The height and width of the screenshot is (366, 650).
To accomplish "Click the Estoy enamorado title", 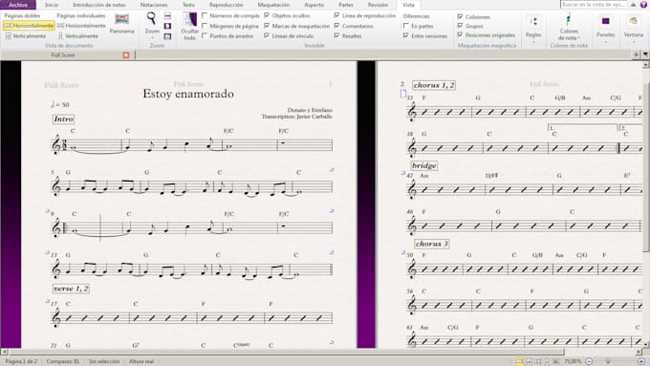I will [x=188, y=94].
